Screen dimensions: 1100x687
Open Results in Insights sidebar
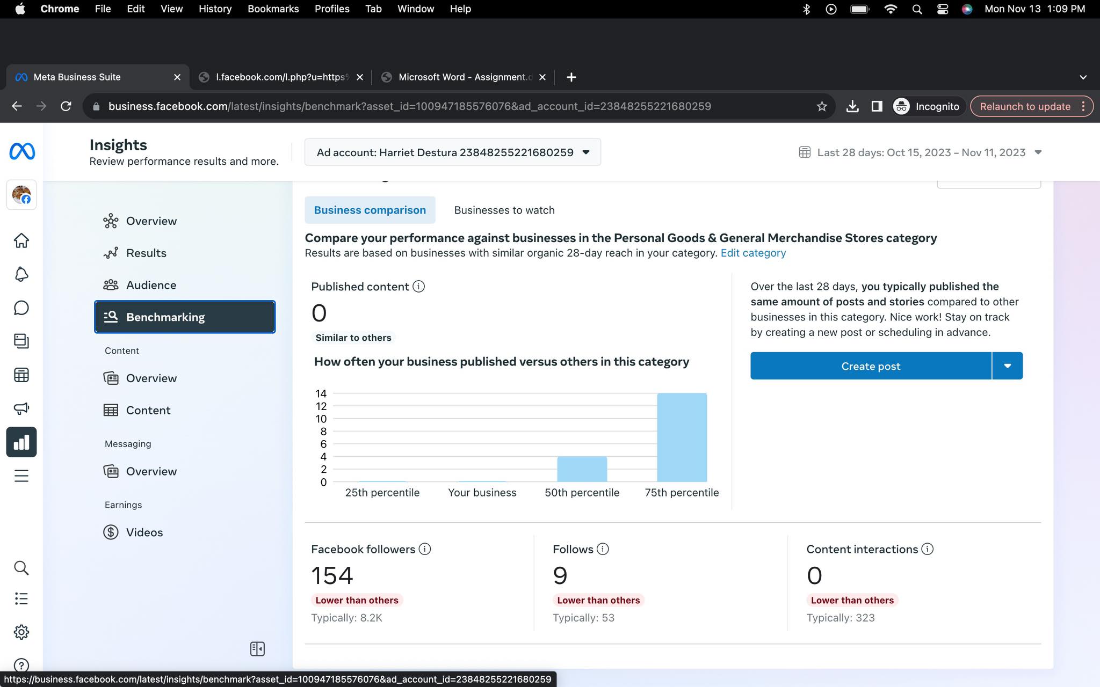click(185, 253)
